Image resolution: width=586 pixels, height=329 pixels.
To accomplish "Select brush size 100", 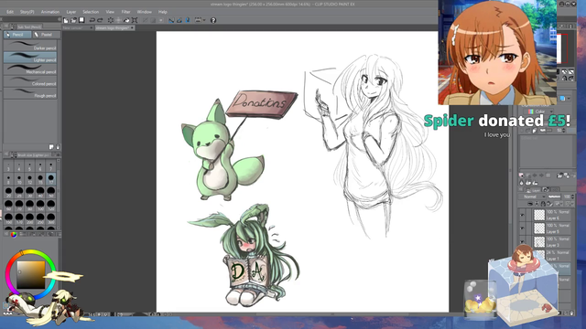I will (40, 206).
